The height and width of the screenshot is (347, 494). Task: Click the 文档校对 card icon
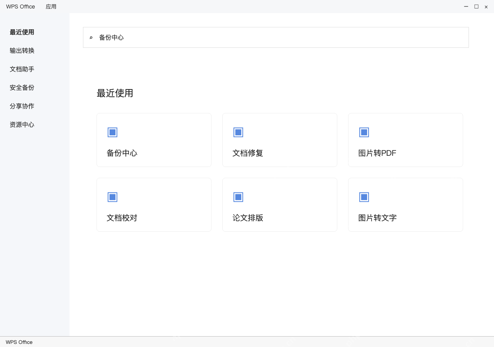112,197
